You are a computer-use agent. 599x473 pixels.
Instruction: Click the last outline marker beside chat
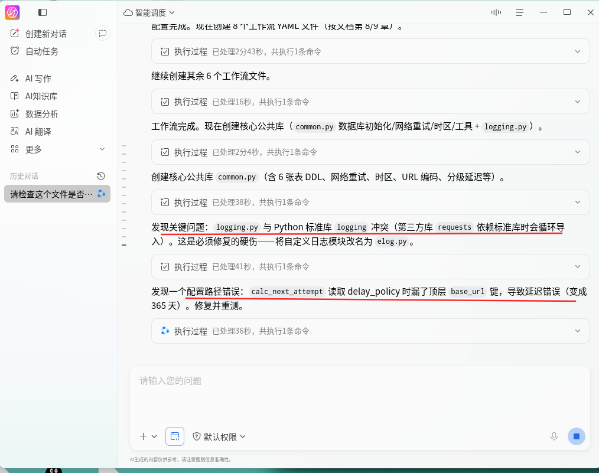pos(124,245)
